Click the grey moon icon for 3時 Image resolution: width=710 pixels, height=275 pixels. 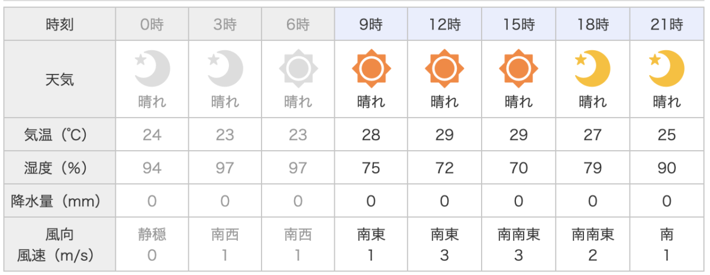click(x=225, y=69)
